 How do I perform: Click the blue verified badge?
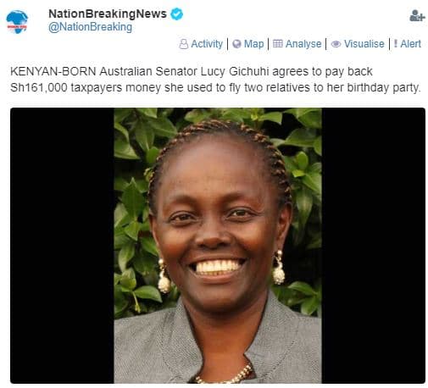pyautogui.click(x=176, y=14)
